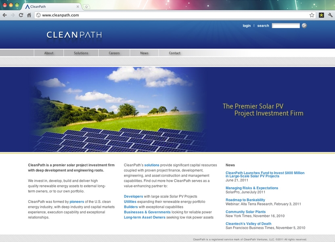Viewport: 335px width, 242px height.
Task: Click the yellow minimize window button
Action: point(11,5)
